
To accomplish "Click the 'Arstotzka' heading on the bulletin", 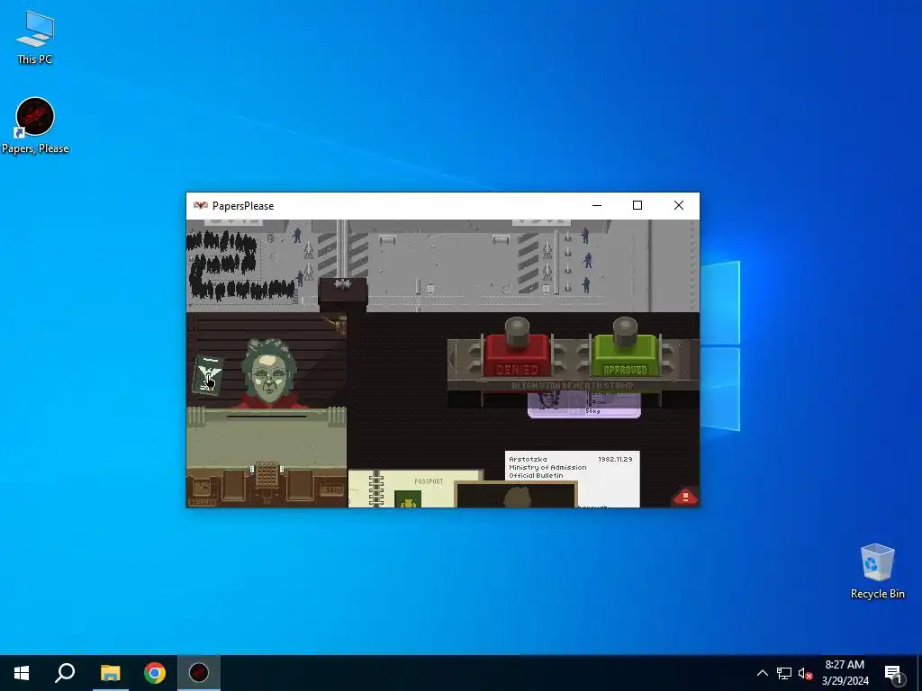I will click(x=528, y=459).
